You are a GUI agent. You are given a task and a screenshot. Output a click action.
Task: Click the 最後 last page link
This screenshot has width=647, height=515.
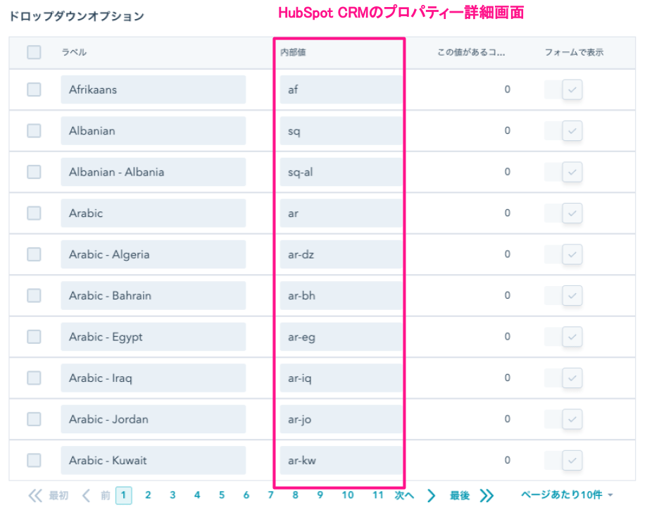click(460, 495)
